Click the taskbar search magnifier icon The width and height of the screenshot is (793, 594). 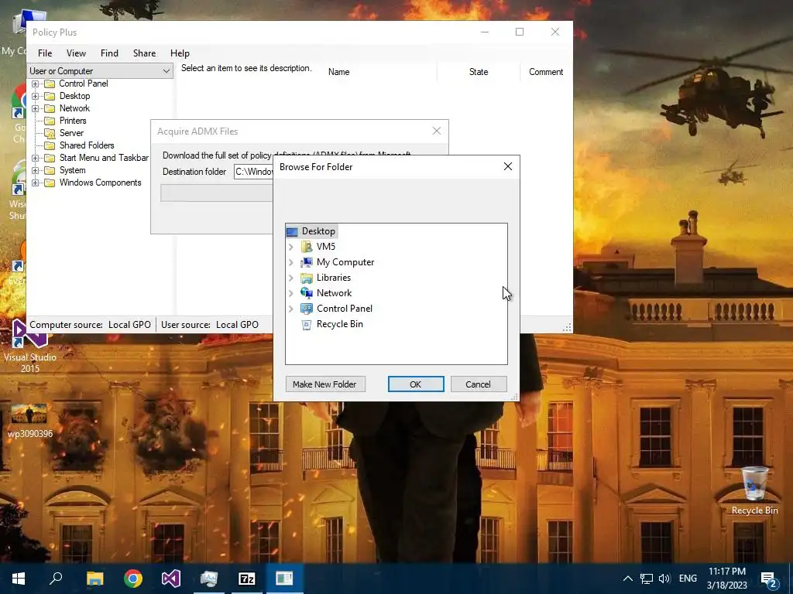click(56, 579)
